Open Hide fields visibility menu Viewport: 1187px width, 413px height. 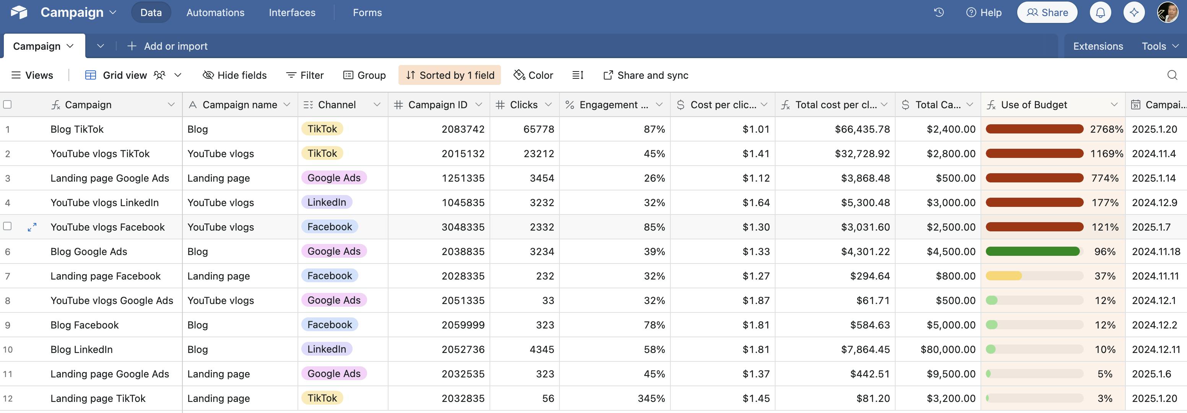point(234,75)
